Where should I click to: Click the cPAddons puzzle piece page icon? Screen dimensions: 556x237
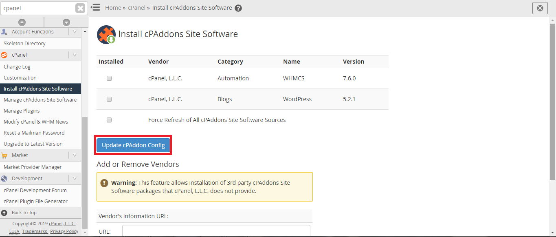[x=106, y=35]
